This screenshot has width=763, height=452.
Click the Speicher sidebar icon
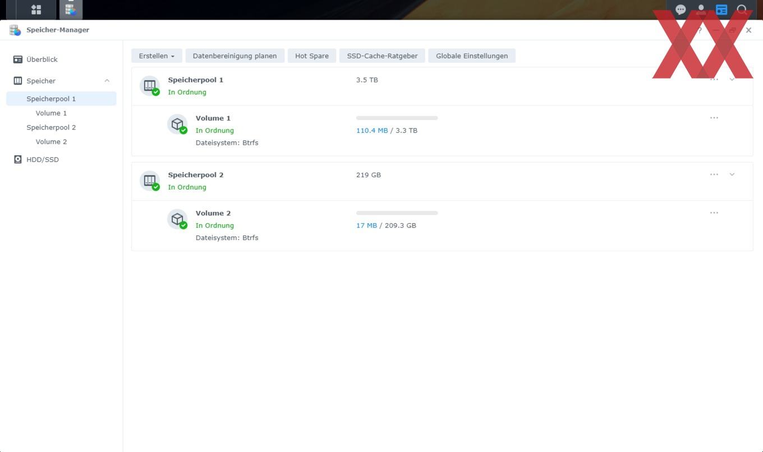pyautogui.click(x=18, y=81)
